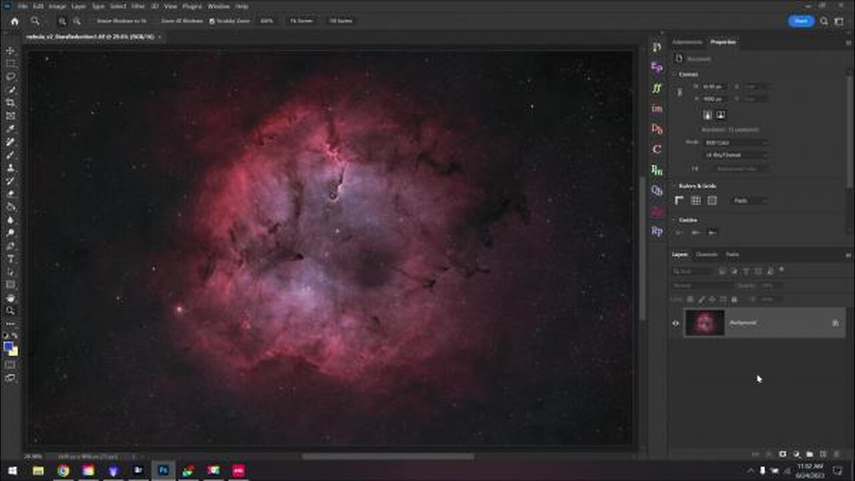Image resolution: width=855 pixels, height=481 pixels.
Task: Select the Move tool
Action: pos(11,51)
